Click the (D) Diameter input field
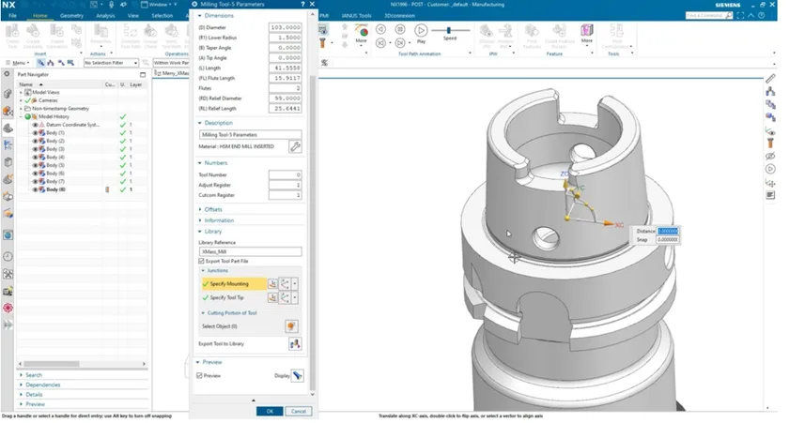The image size is (789, 423). (285, 27)
